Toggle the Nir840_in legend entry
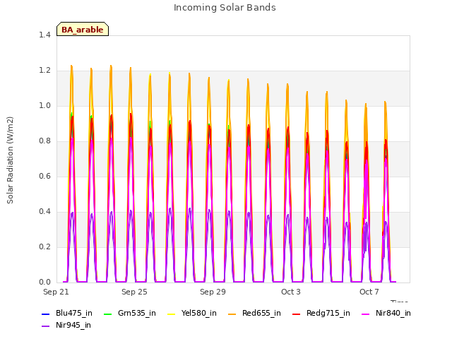This screenshot has height=339, width=452. tap(386, 314)
